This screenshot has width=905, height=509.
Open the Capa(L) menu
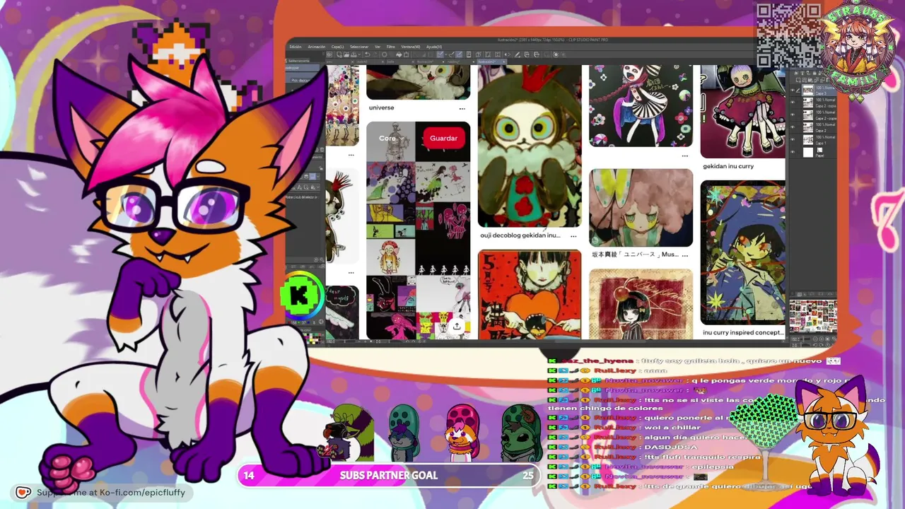[338, 47]
